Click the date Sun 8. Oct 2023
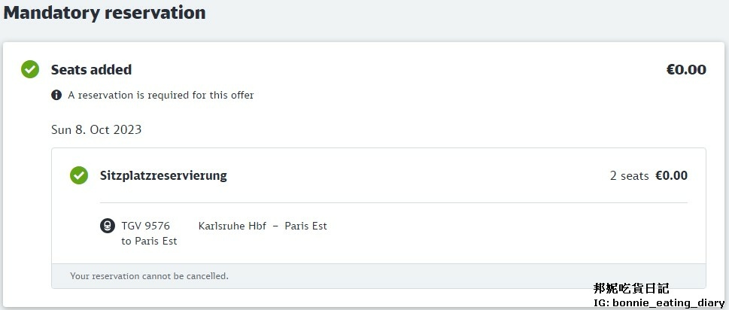This screenshot has height=310, width=729. [96, 129]
